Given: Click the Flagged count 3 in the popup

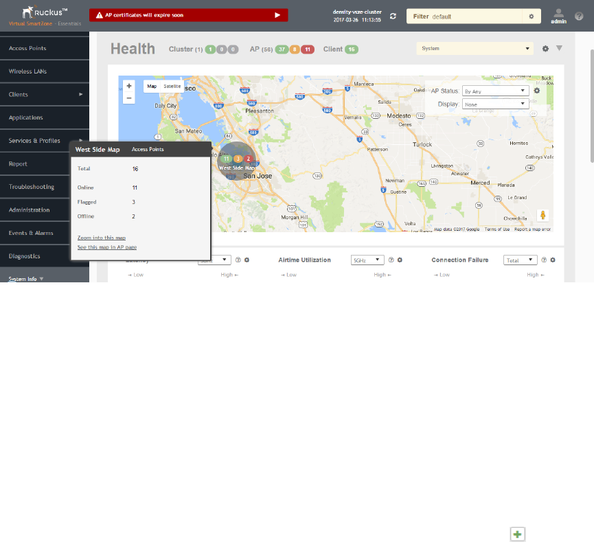Looking at the screenshot, I should (133, 202).
